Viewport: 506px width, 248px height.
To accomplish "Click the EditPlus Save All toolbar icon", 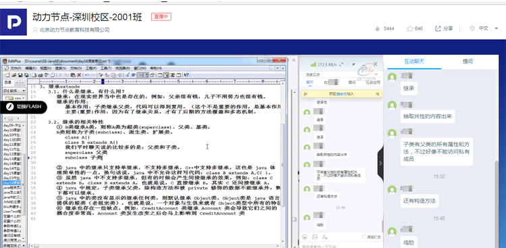I will pos(26,75).
